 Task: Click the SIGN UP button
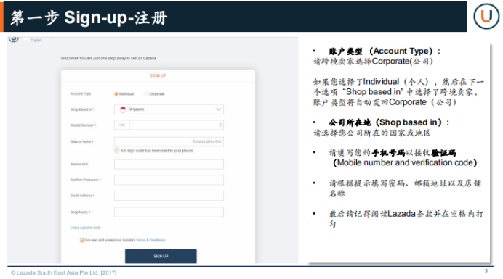click(161, 257)
